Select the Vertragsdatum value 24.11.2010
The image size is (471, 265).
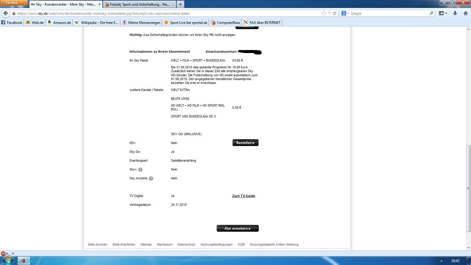click(179, 205)
